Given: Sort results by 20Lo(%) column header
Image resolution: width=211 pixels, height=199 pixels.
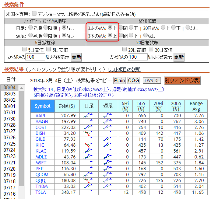Looking at the screenshot, I should (176, 106).
